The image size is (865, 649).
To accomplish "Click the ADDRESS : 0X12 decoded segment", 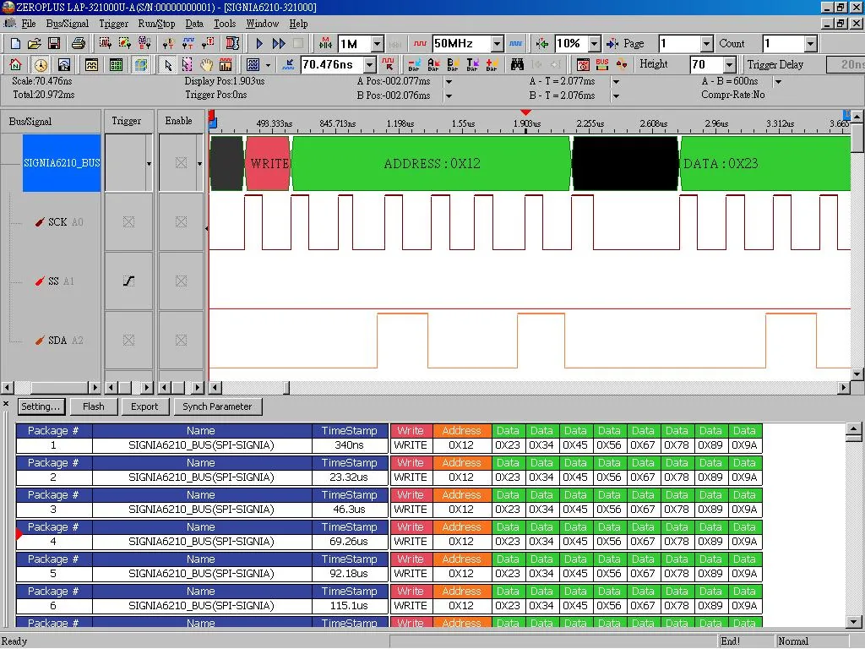I will [x=432, y=163].
